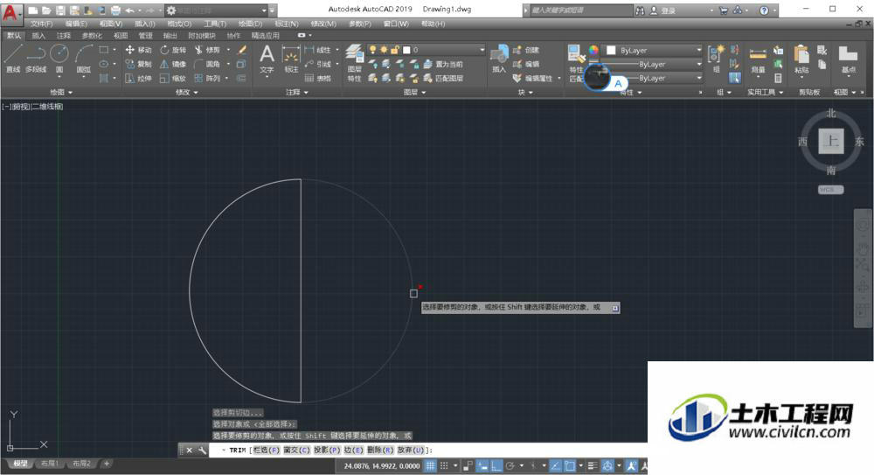Select the Line (直线) tool
Screen dimensions: 874x475
tap(13, 59)
